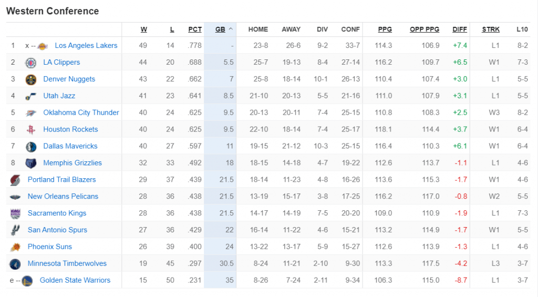
Task: Click the Dallas Mavericks logo icon
Action: coord(31,147)
